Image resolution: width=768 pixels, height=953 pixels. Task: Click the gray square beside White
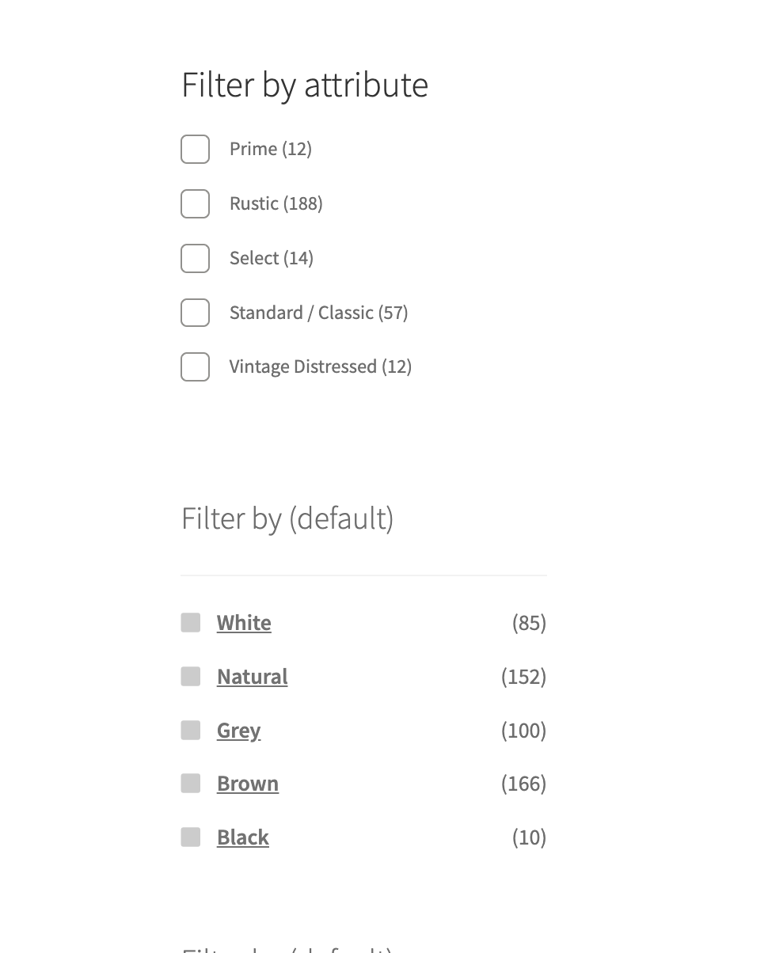(191, 623)
